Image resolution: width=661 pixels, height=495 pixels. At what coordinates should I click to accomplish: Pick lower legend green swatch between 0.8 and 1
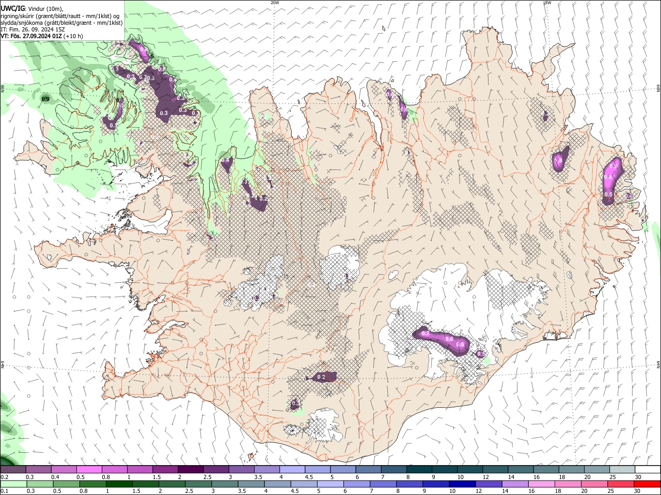[x=92, y=484]
